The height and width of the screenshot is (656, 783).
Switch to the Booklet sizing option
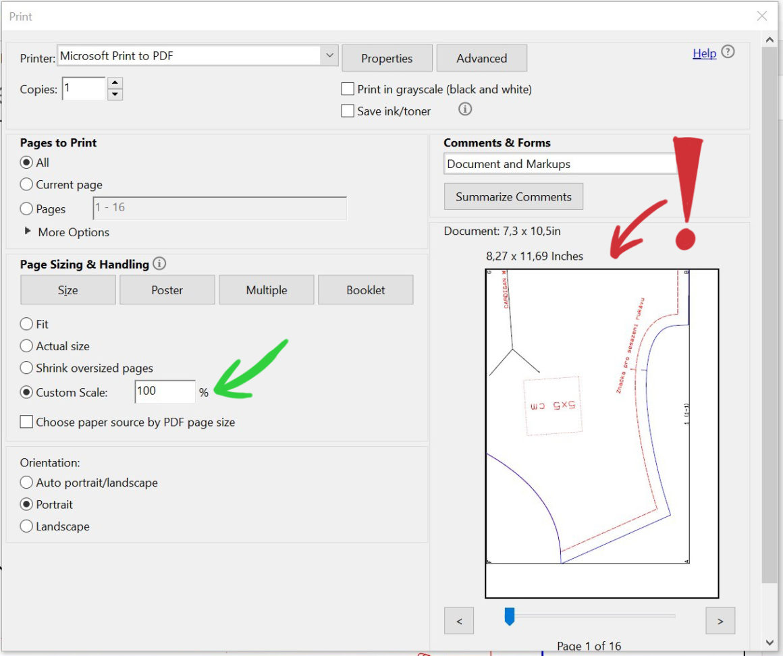point(365,290)
